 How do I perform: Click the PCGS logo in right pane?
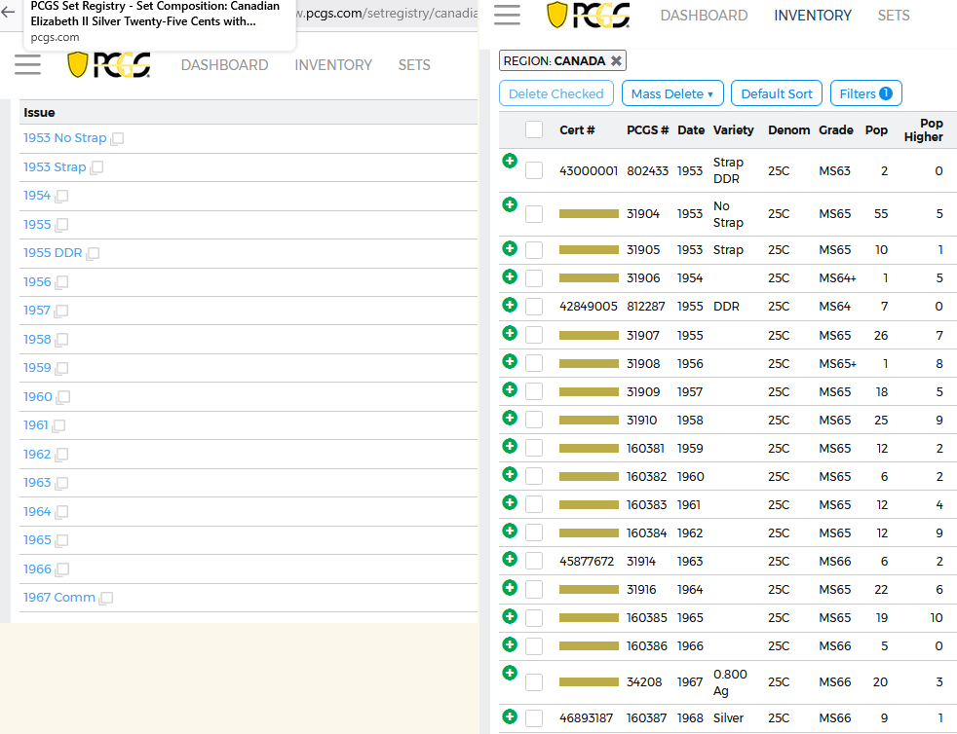click(x=588, y=16)
